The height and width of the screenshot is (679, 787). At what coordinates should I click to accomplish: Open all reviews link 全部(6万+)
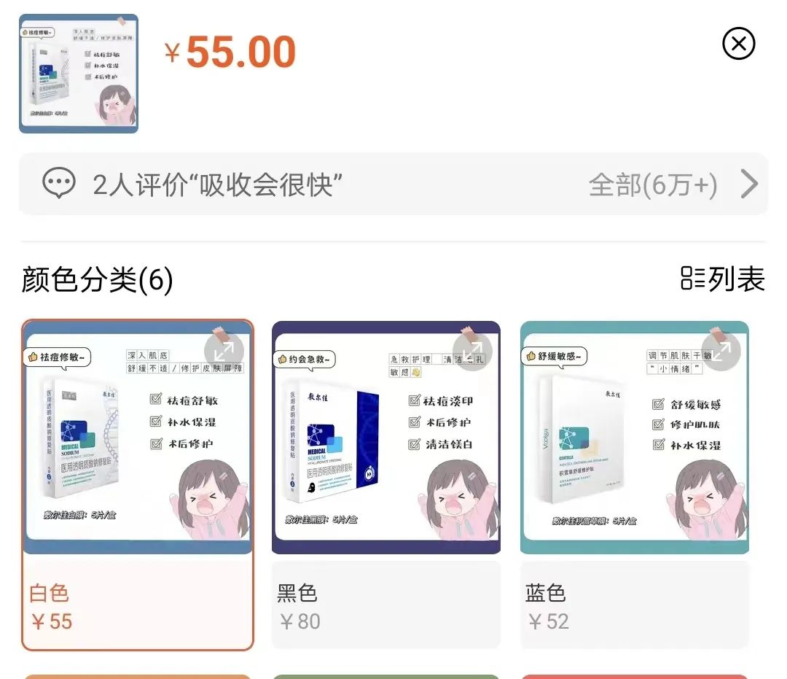652,185
